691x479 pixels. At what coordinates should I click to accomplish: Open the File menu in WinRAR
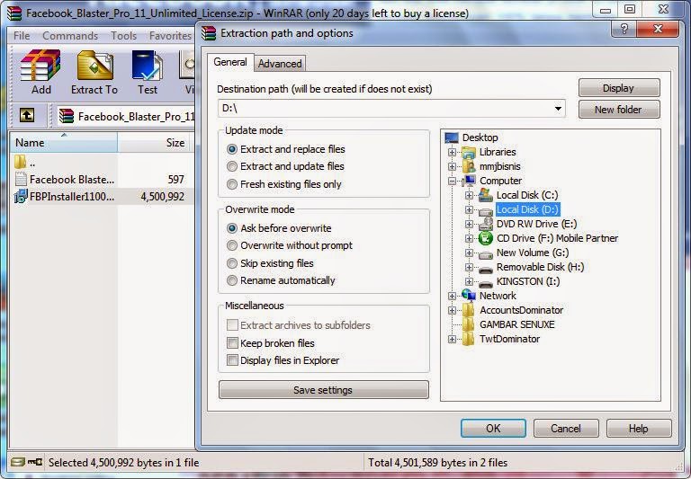click(22, 36)
